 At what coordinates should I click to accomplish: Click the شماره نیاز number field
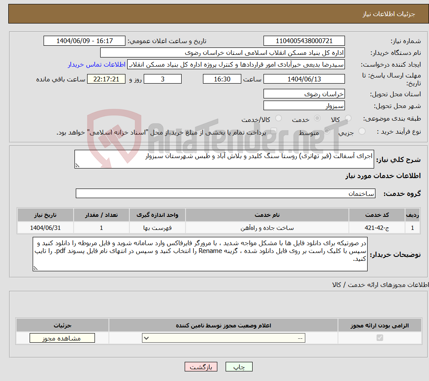(304, 40)
